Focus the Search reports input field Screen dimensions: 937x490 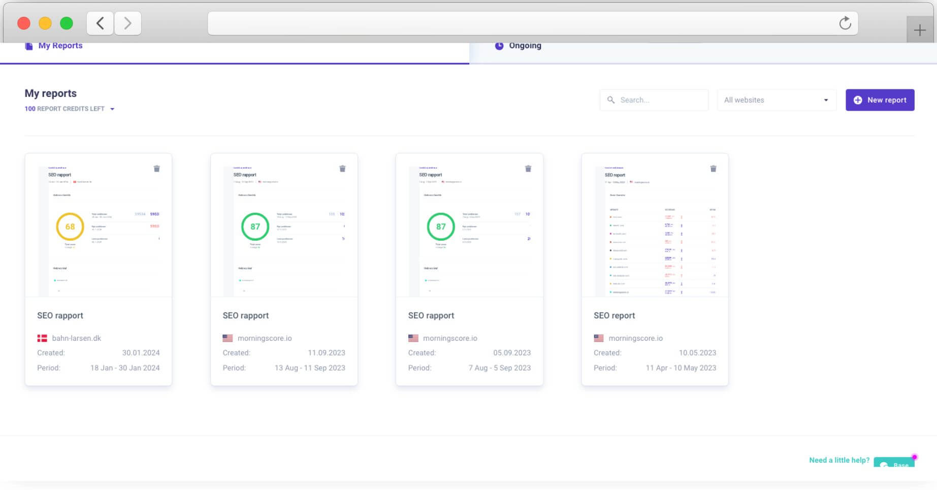[x=654, y=100]
